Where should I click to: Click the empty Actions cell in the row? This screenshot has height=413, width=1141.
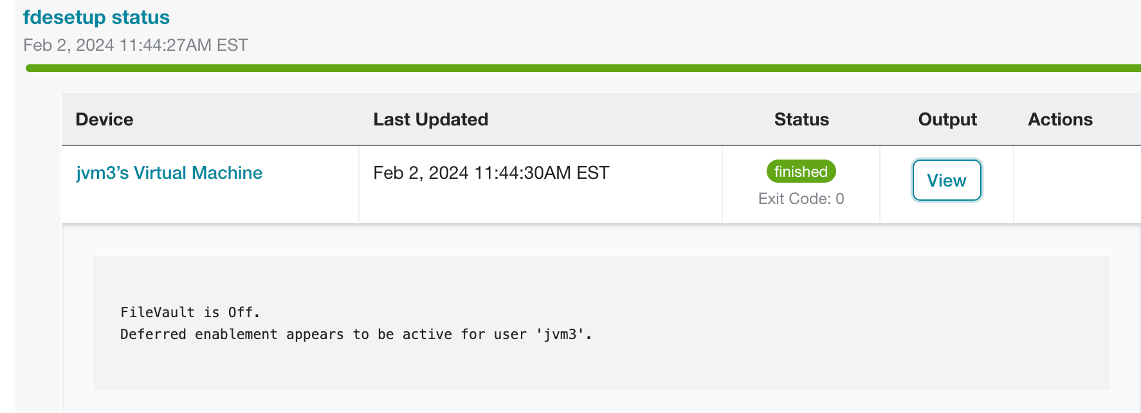[1077, 185]
